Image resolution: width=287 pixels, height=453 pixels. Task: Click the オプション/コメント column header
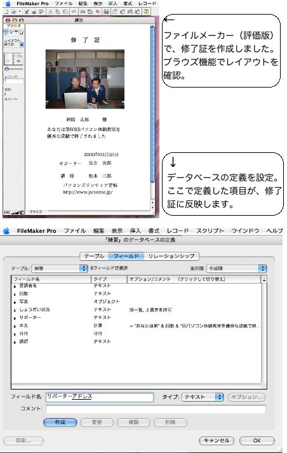point(194,279)
